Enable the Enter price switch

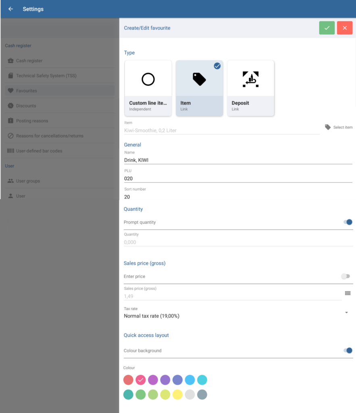tap(345, 276)
